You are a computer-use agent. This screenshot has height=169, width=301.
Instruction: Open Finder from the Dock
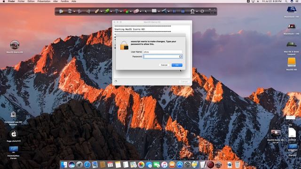(x=64, y=165)
